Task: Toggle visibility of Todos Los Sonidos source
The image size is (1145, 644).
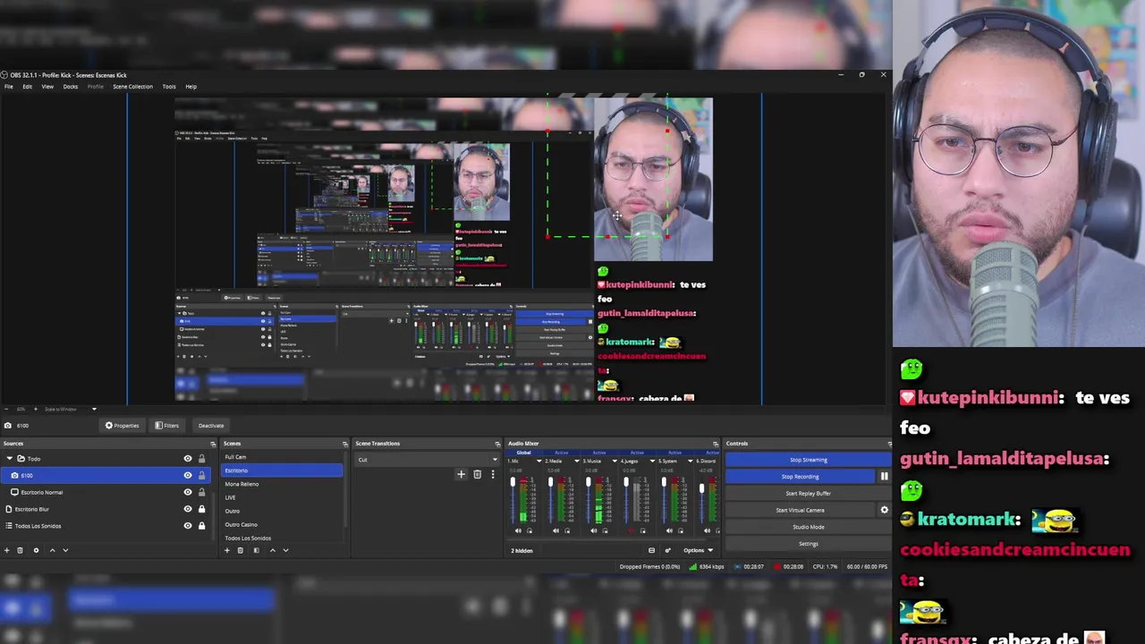Action: pyautogui.click(x=188, y=526)
